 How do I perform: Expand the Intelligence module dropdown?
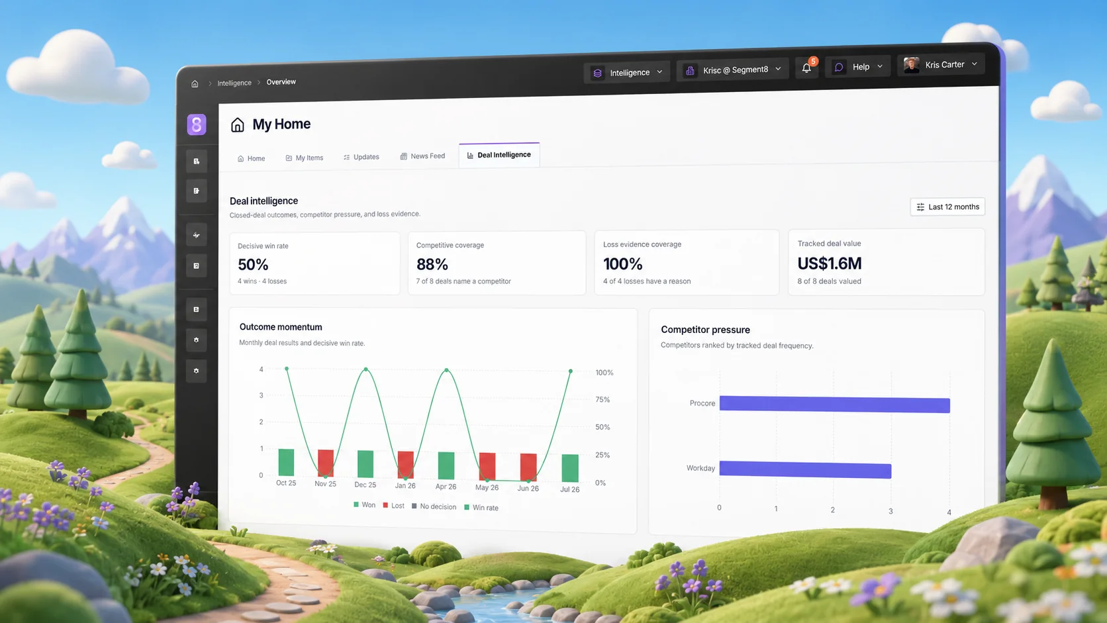[x=627, y=72]
